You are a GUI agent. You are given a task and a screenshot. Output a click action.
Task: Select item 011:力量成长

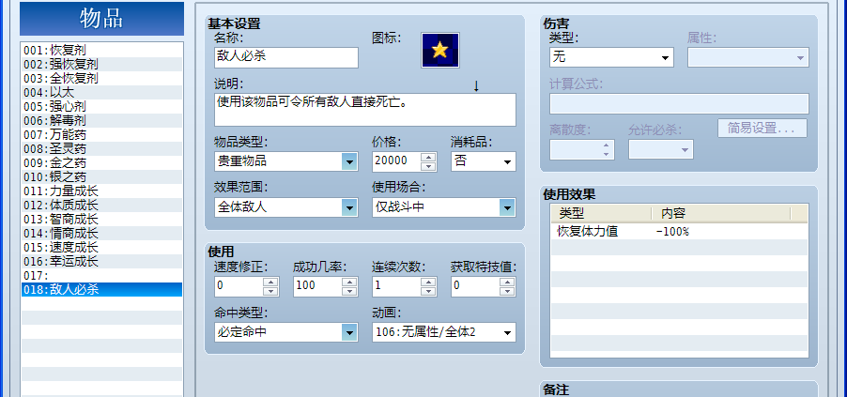click(101, 191)
